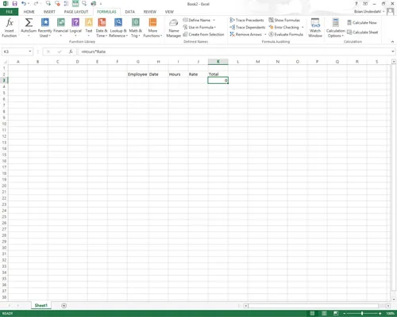Switch to Page Break Preview in status bar
The width and height of the screenshot is (397, 317).
pyautogui.click(x=336, y=313)
